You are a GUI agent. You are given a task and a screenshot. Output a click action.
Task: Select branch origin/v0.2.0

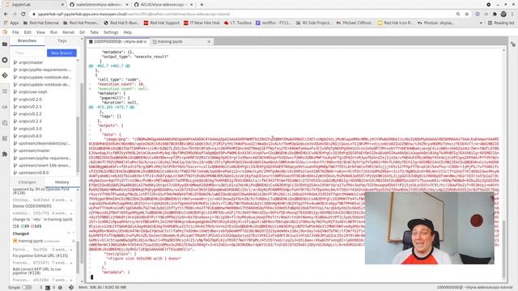pyautogui.click(x=30, y=99)
